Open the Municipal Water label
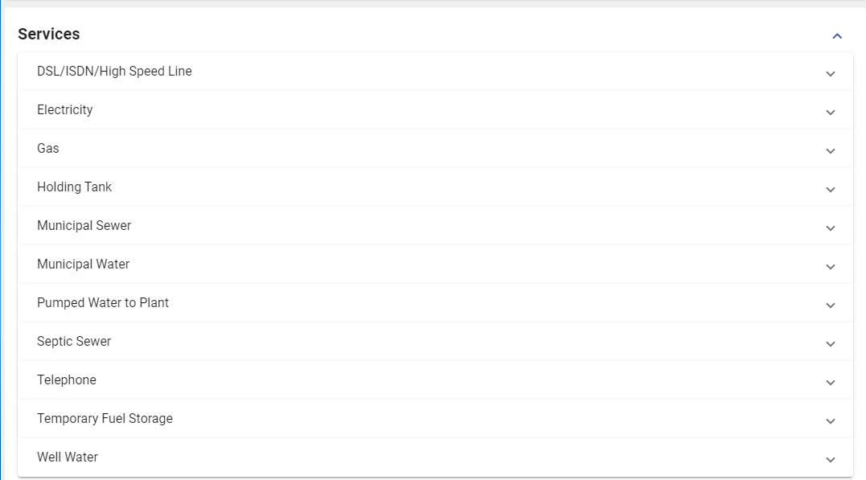Viewport: 866px width, 480px height. tap(83, 265)
